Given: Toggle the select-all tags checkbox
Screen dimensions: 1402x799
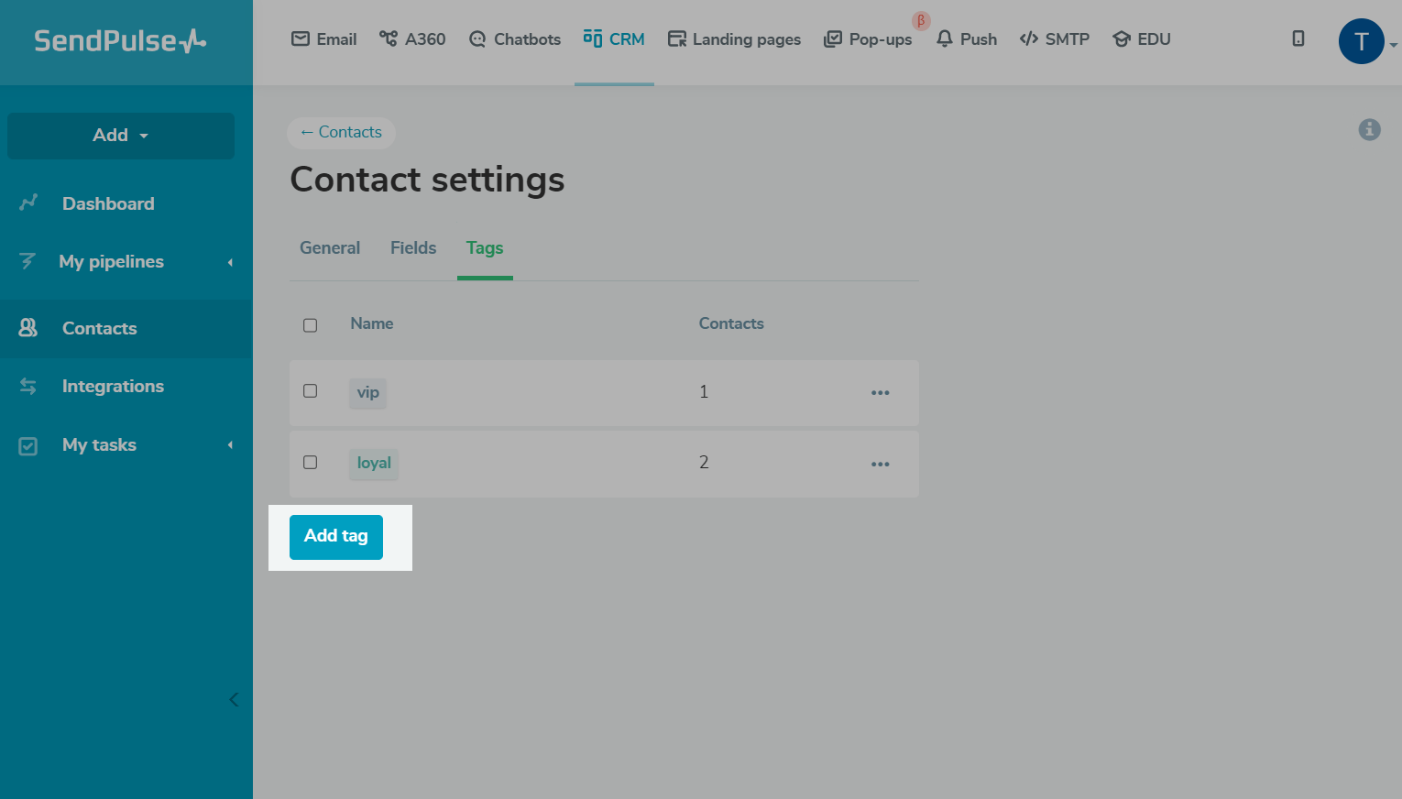Looking at the screenshot, I should pos(311,325).
